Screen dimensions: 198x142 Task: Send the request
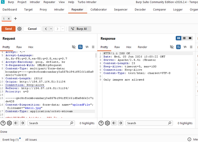coord(8,29)
